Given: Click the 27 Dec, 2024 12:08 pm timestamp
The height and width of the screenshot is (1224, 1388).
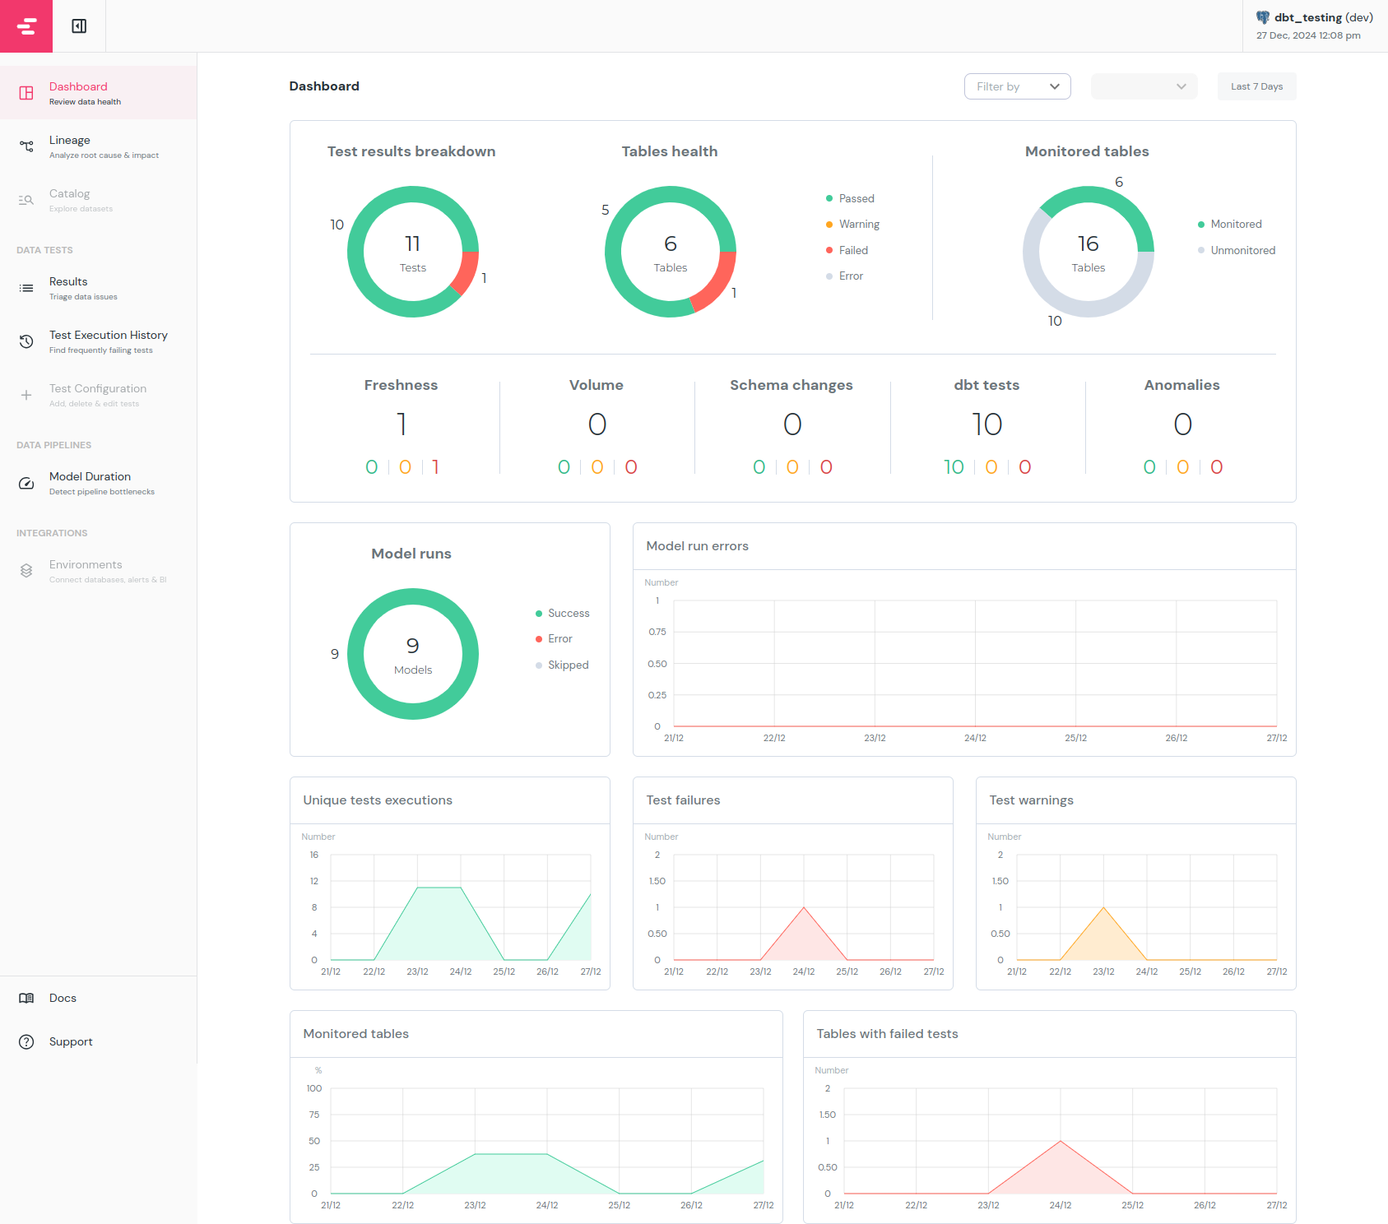Looking at the screenshot, I should coord(1308,35).
